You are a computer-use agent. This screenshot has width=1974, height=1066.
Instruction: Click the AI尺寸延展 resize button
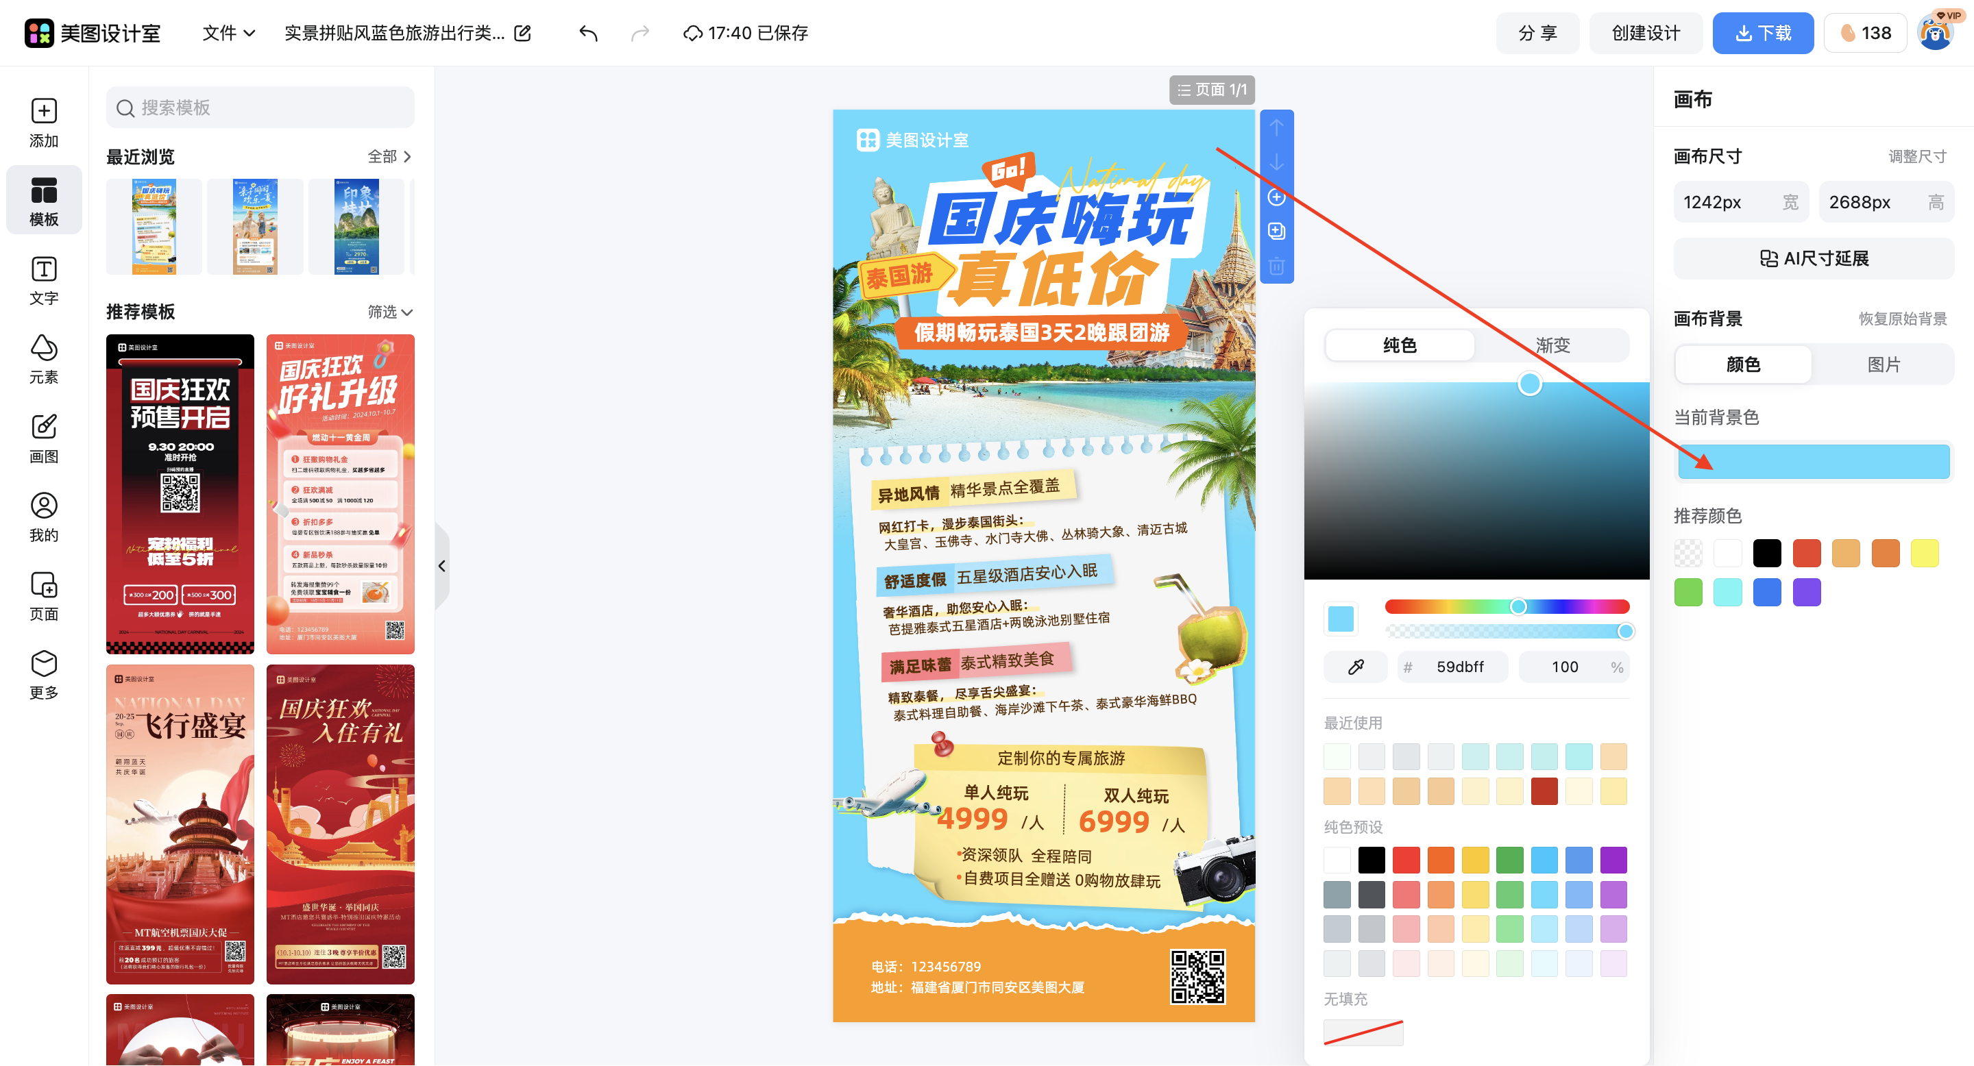click(x=1813, y=258)
